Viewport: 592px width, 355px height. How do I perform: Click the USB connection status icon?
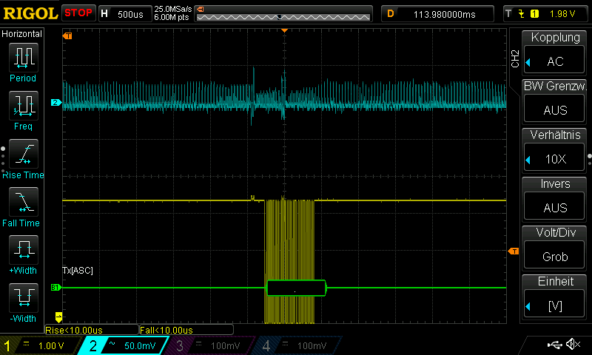[554, 345]
